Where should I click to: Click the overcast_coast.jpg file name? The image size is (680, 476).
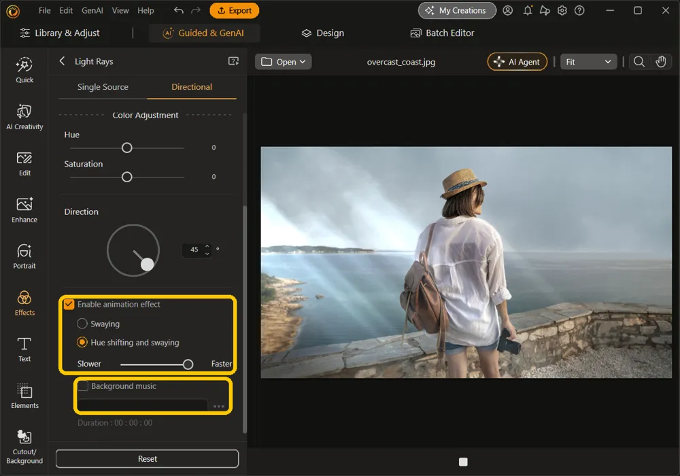click(x=401, y=62)
